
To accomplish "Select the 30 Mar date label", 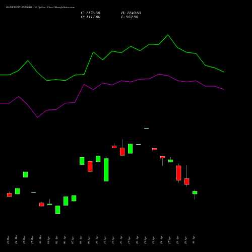I will [40, 240].
